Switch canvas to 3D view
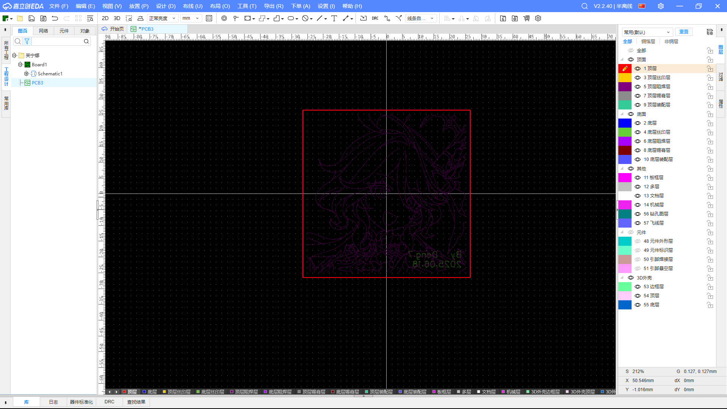The height and width of the screenshot is (409, 727). click(x=117, y=18)
